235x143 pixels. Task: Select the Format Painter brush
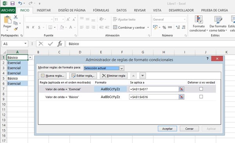coord(16,29)
